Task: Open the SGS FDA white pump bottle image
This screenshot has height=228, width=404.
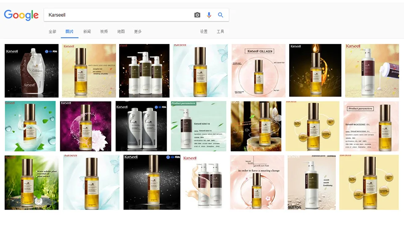Action: coord(312,182)
